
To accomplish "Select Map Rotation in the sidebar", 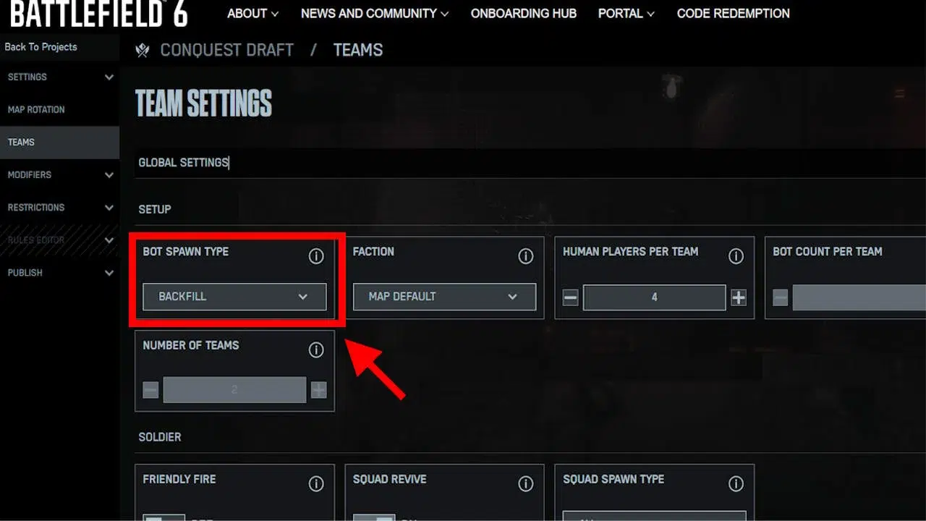I will pos(36,110).
